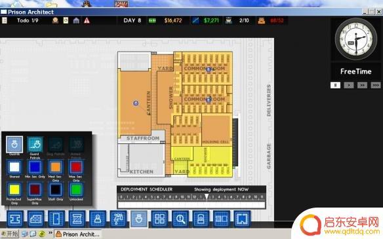This screenshot has height=239, width=383.
Task: Set normal speed with single arrow button
Action: (x=349, y=85)
